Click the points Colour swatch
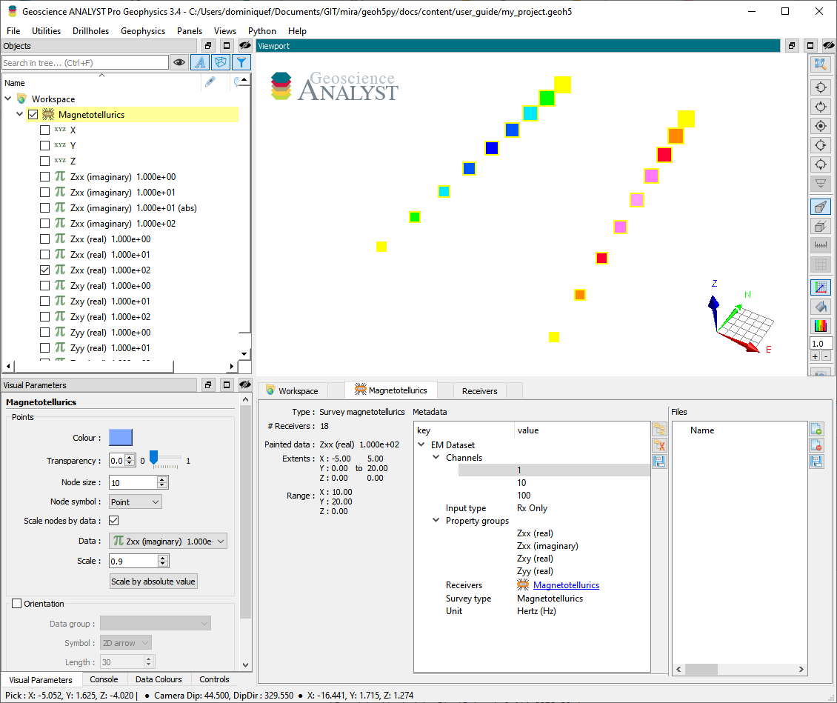Image resolution: width=837 pixels, height=703 pixels. pos(121,438)
